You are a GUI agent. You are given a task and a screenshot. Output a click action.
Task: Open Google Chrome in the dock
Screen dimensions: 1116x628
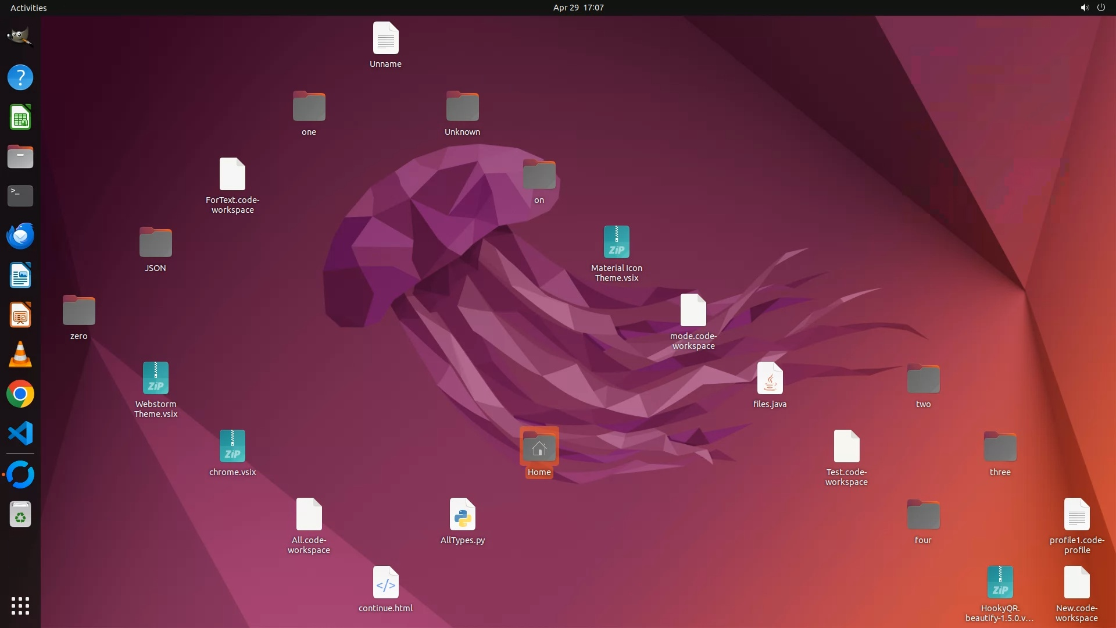click(20, 394)
